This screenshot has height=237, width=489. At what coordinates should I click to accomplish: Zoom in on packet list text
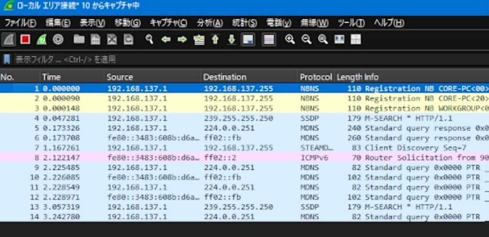coord(290,40)
